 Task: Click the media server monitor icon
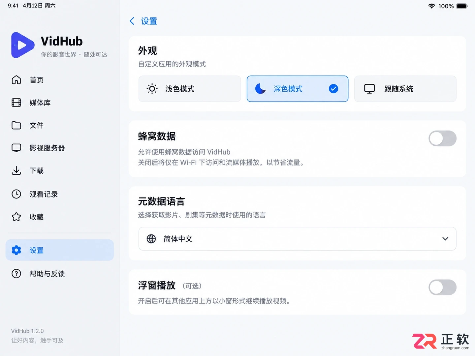coord(16,148)
